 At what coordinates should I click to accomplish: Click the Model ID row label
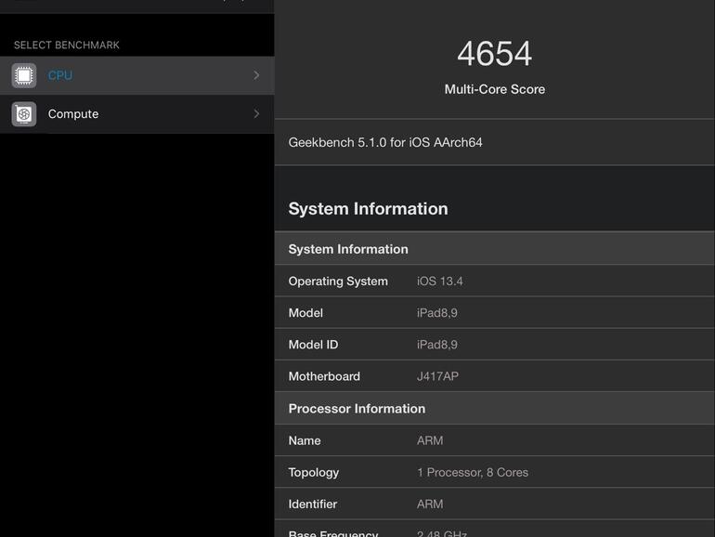click(x=313, y=345)
